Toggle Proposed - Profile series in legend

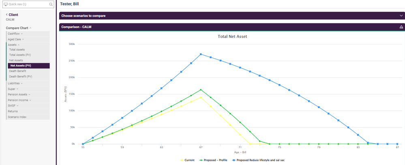coord(213,160)
